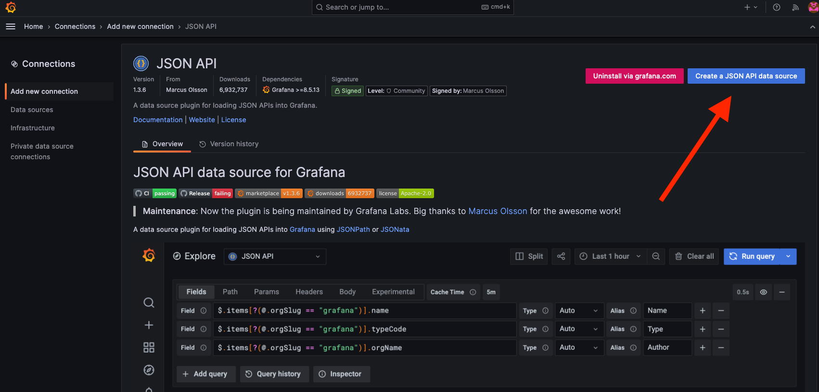Click Create a JSON API data source
Screen dimensions: 819x392
[746, 76]
